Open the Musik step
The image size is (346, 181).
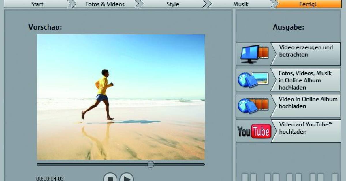point(241,4)
